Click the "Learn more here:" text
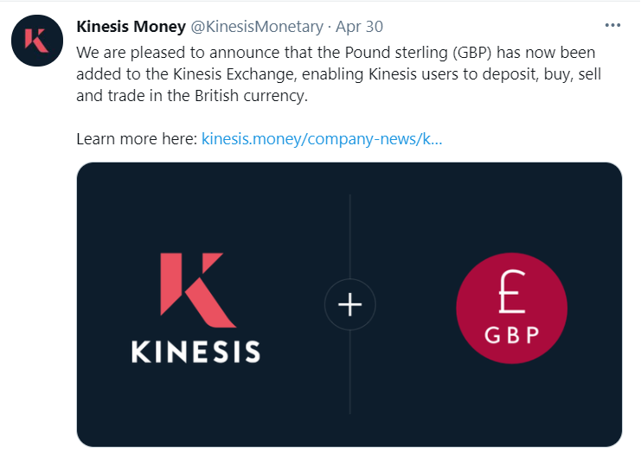 136,138
